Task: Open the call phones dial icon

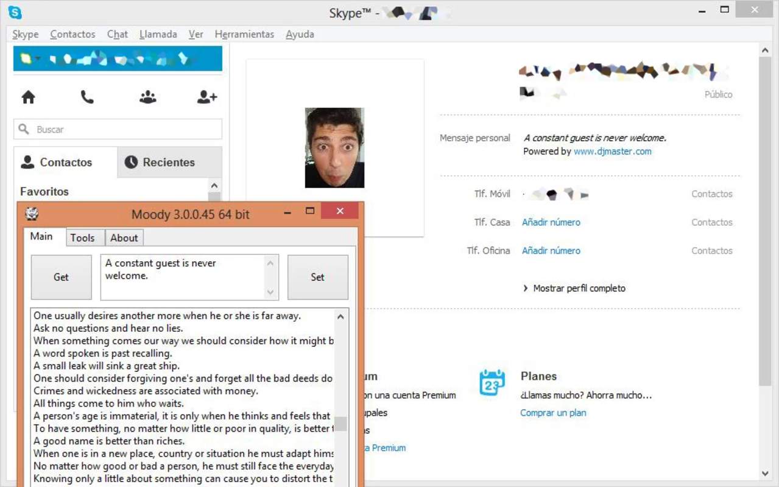Action: (x=87, y=97)
